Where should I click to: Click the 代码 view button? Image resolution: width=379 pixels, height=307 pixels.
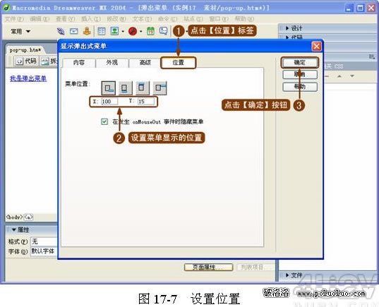coord(26,61)
